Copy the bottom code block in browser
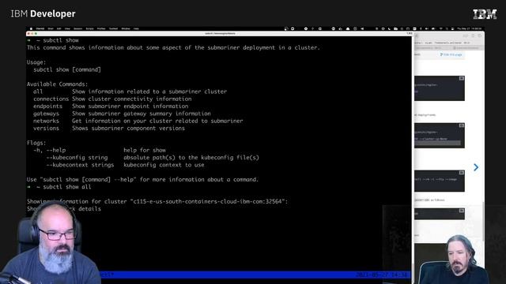Screen dimensions: 506x284 [462, 211]
